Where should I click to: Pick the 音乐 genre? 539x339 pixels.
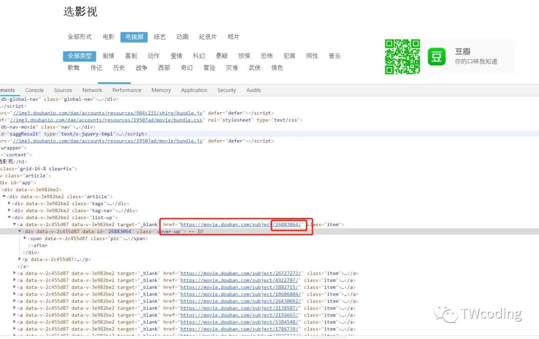coord(335,56)
